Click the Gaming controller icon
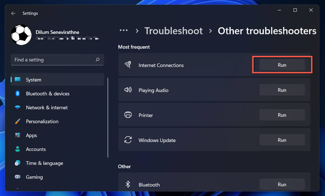This screenshot has height=196, width=325. (x=18, y=177)
